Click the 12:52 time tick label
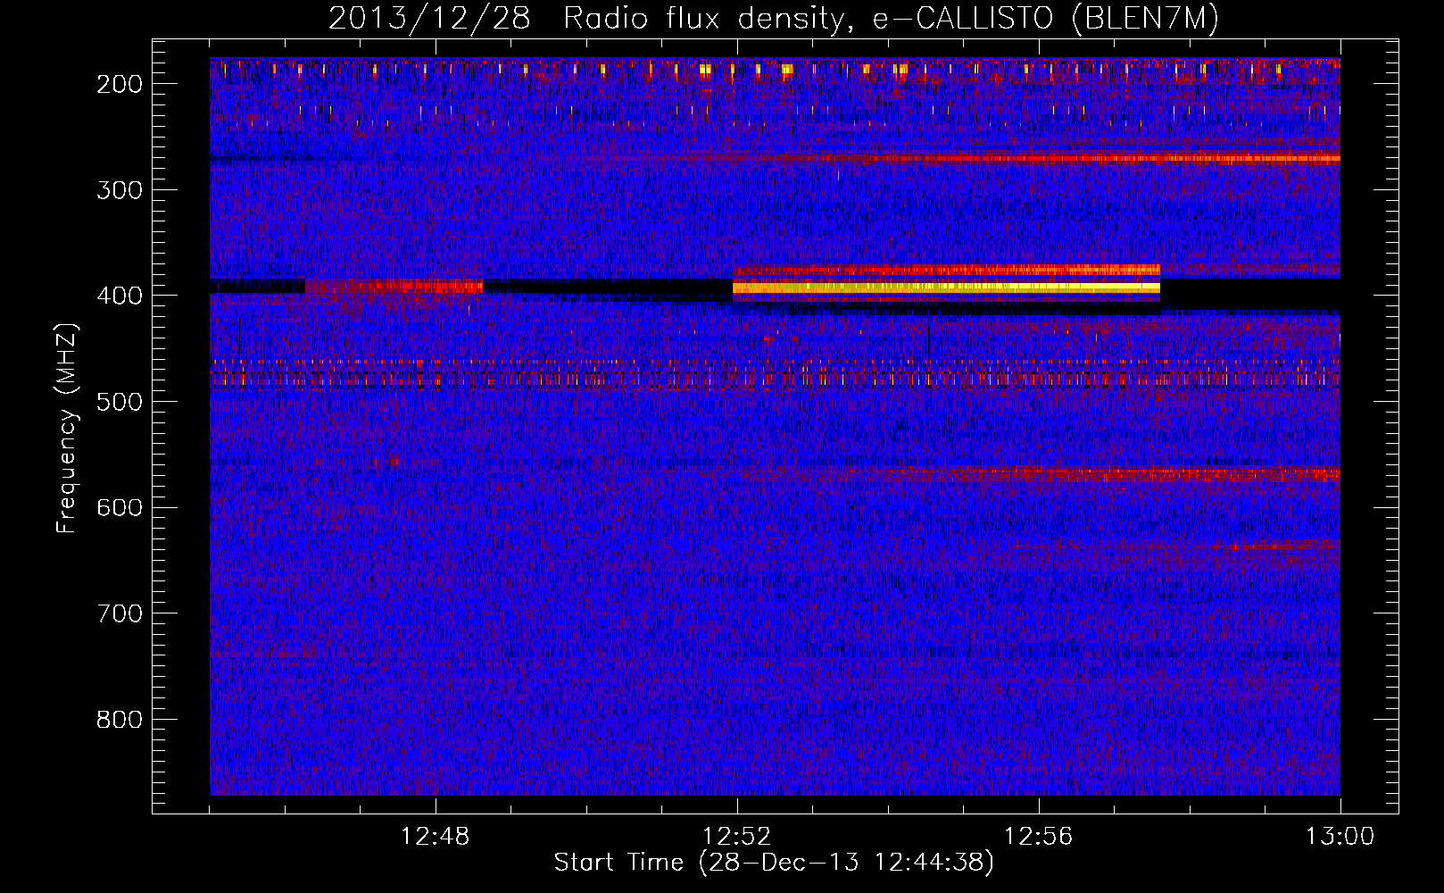Image resolution: width=1444 pixels, height=893 pixels. pyautogui.click(x=737, y=837)
